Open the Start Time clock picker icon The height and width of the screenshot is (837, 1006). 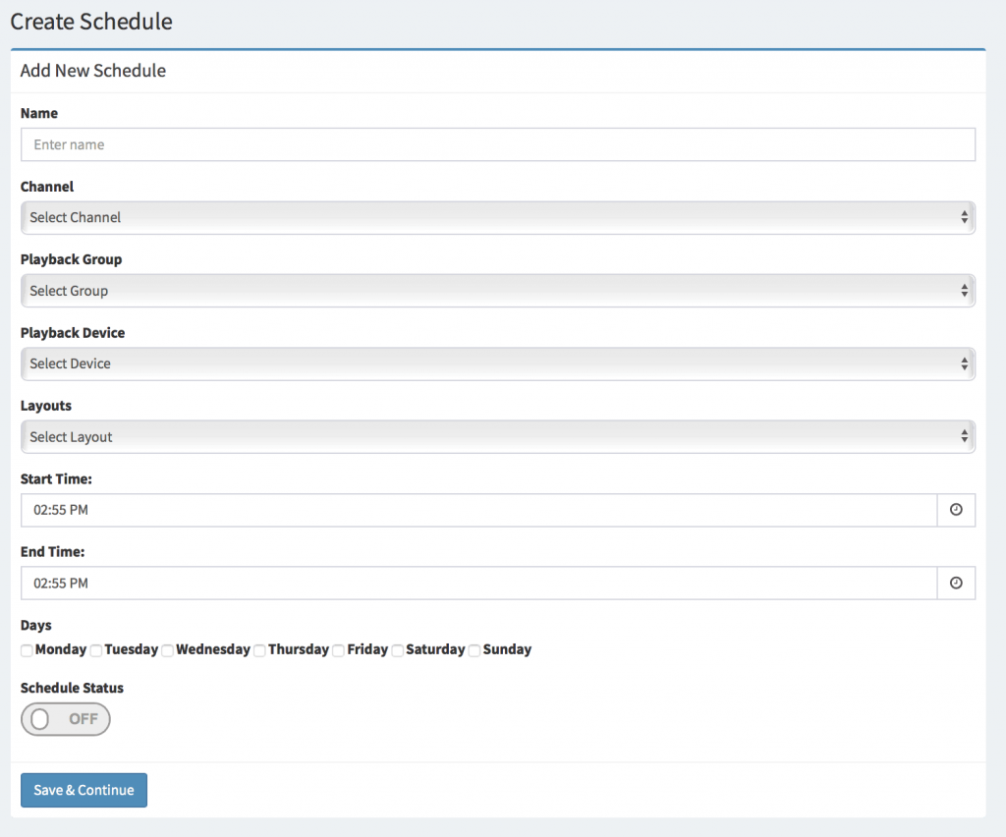pyautogui.click(x=956, y=510)
